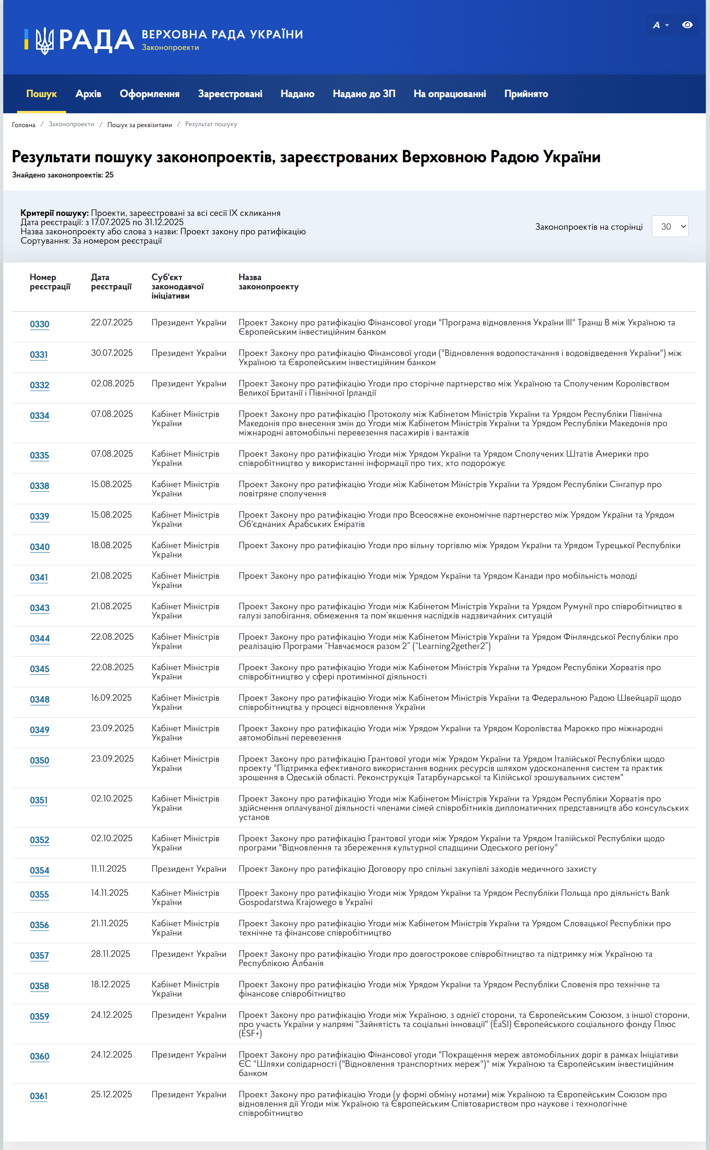Follow the 0352 registration link
Viewport: 710px width, 1150px height.
[39, 840]
